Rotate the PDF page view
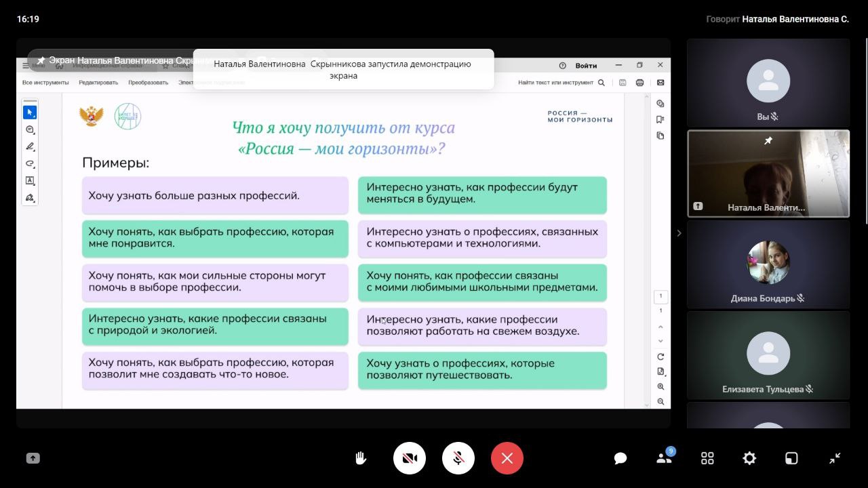 point(661,357)
